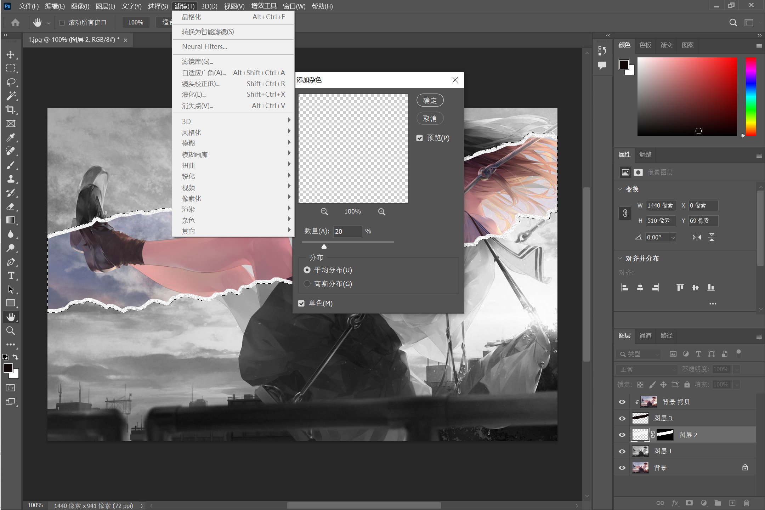Viewport: 765px width, 510px height.
Task: Select the Zoom tool in toolbar
Action: (x=11, y=331)
